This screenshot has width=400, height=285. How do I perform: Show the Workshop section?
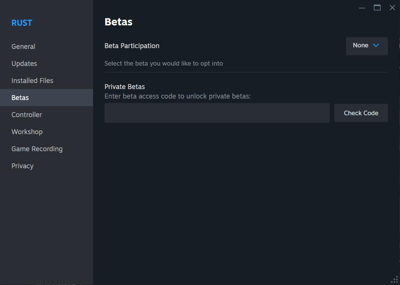[46, 132]
